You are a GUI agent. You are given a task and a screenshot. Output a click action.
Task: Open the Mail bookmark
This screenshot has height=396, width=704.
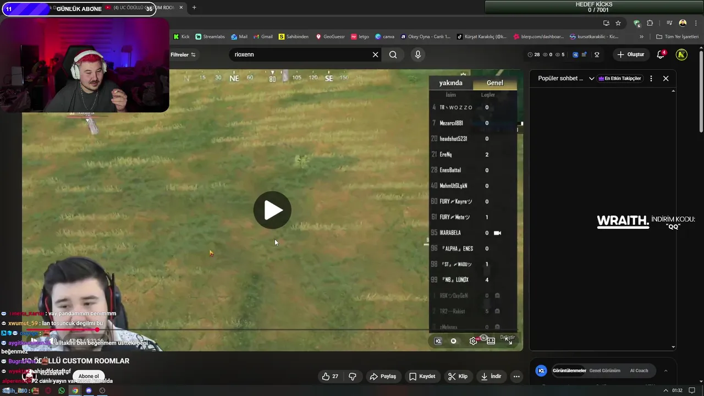pyautogui.click(x=239, y=37)
